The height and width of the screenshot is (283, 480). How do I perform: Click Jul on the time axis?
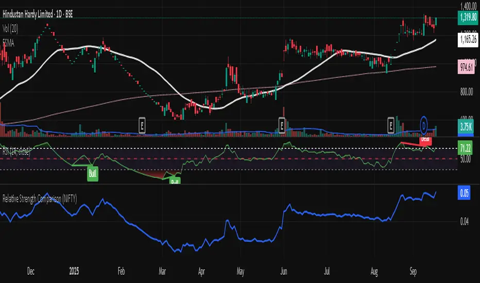click(327, 271)
